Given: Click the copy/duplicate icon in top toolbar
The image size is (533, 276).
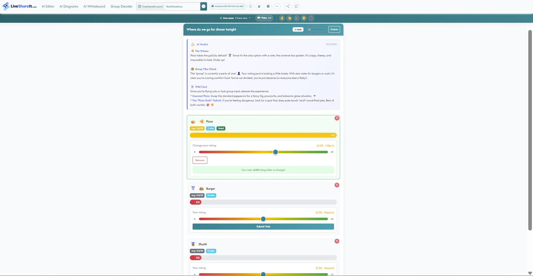Looking at the screenshot, I should coord(297,6).
